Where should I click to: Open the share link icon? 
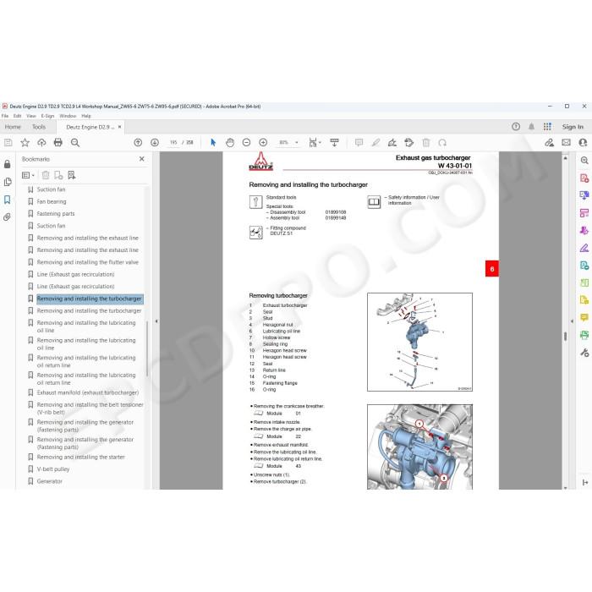click(550, 142)
